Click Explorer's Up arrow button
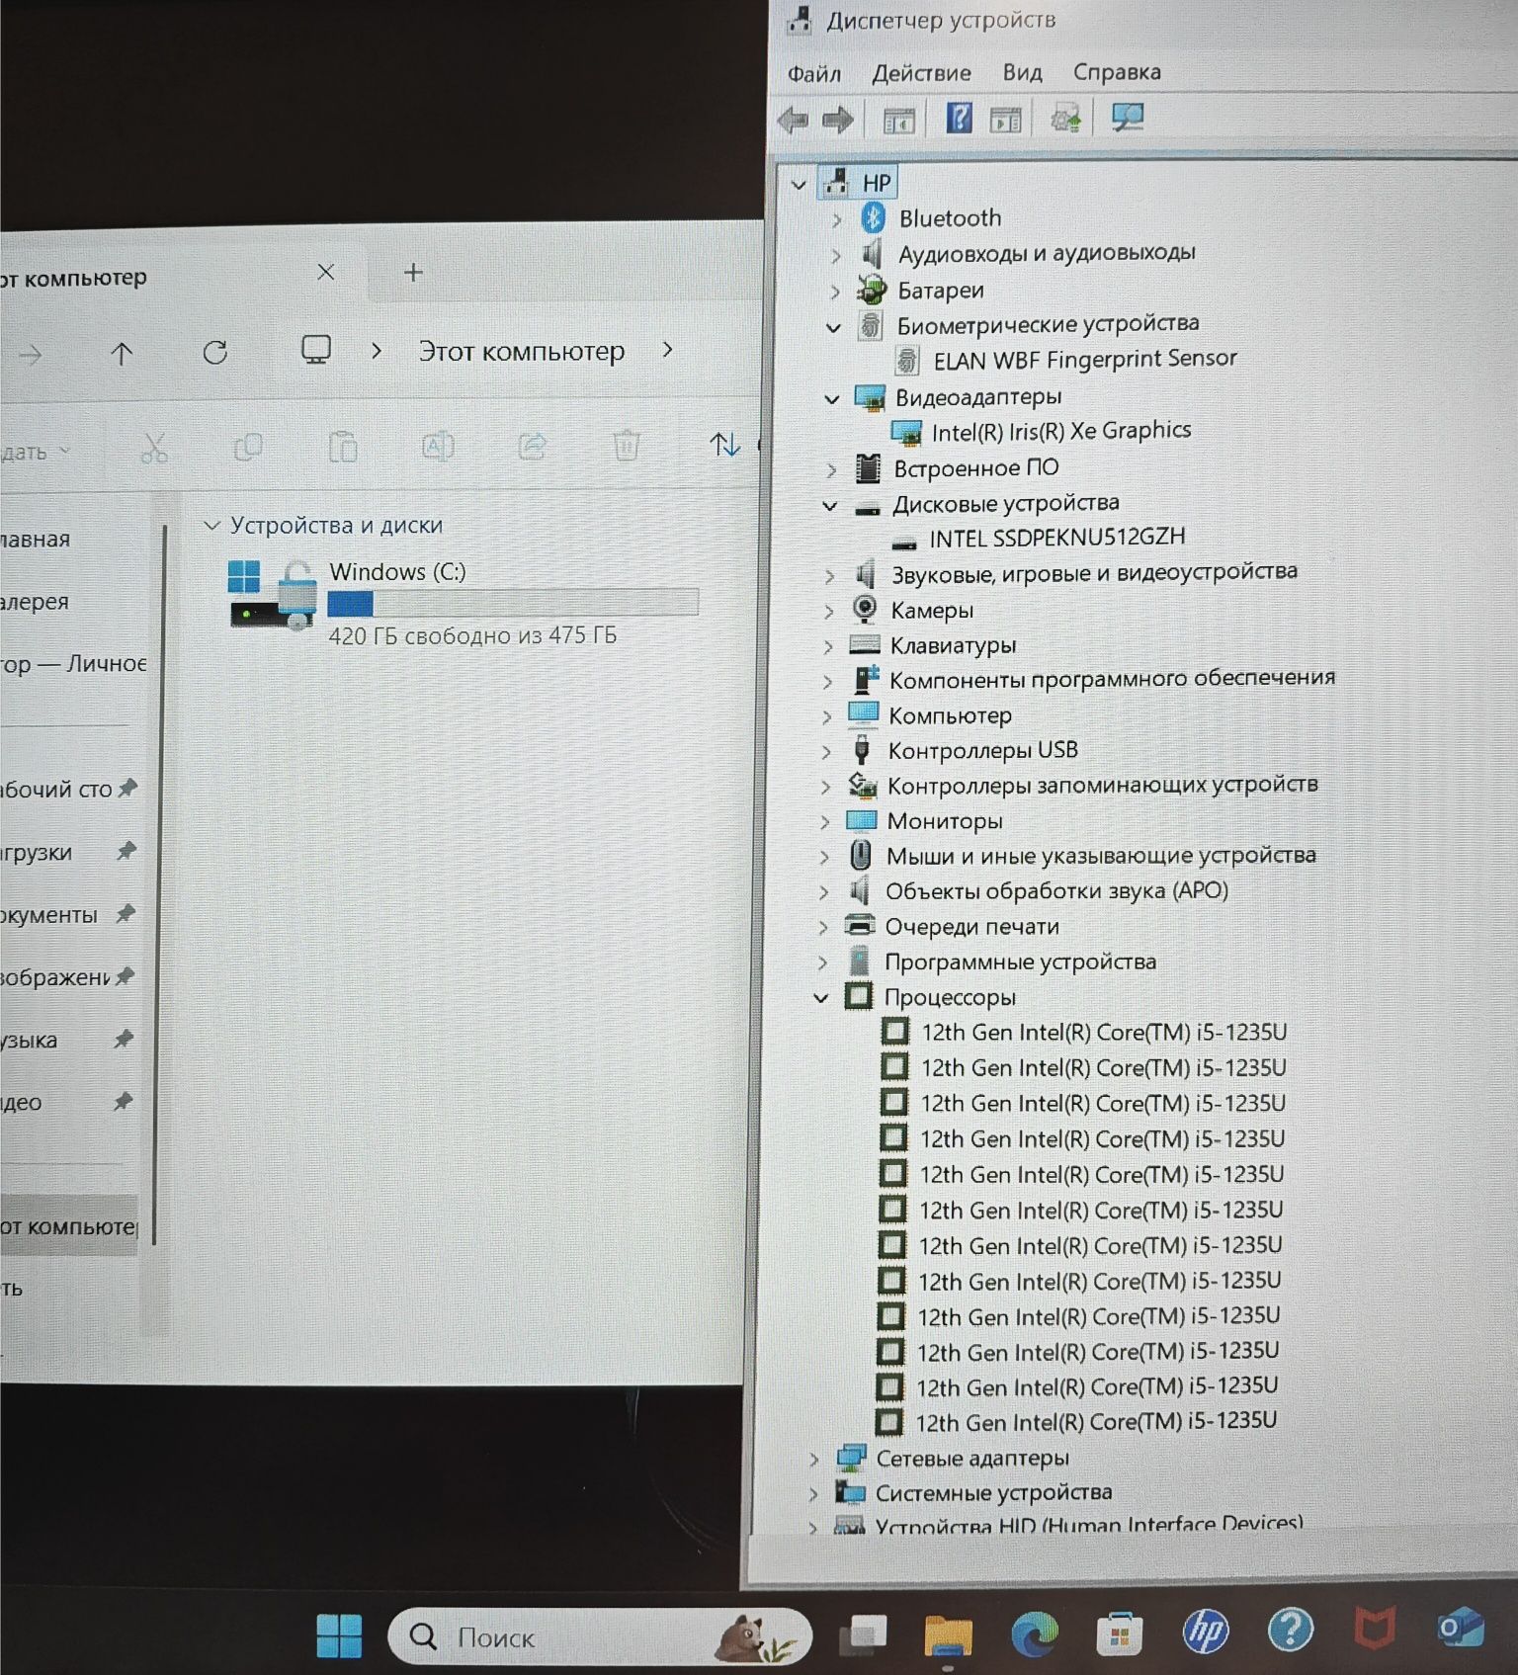 coord(122,354)
